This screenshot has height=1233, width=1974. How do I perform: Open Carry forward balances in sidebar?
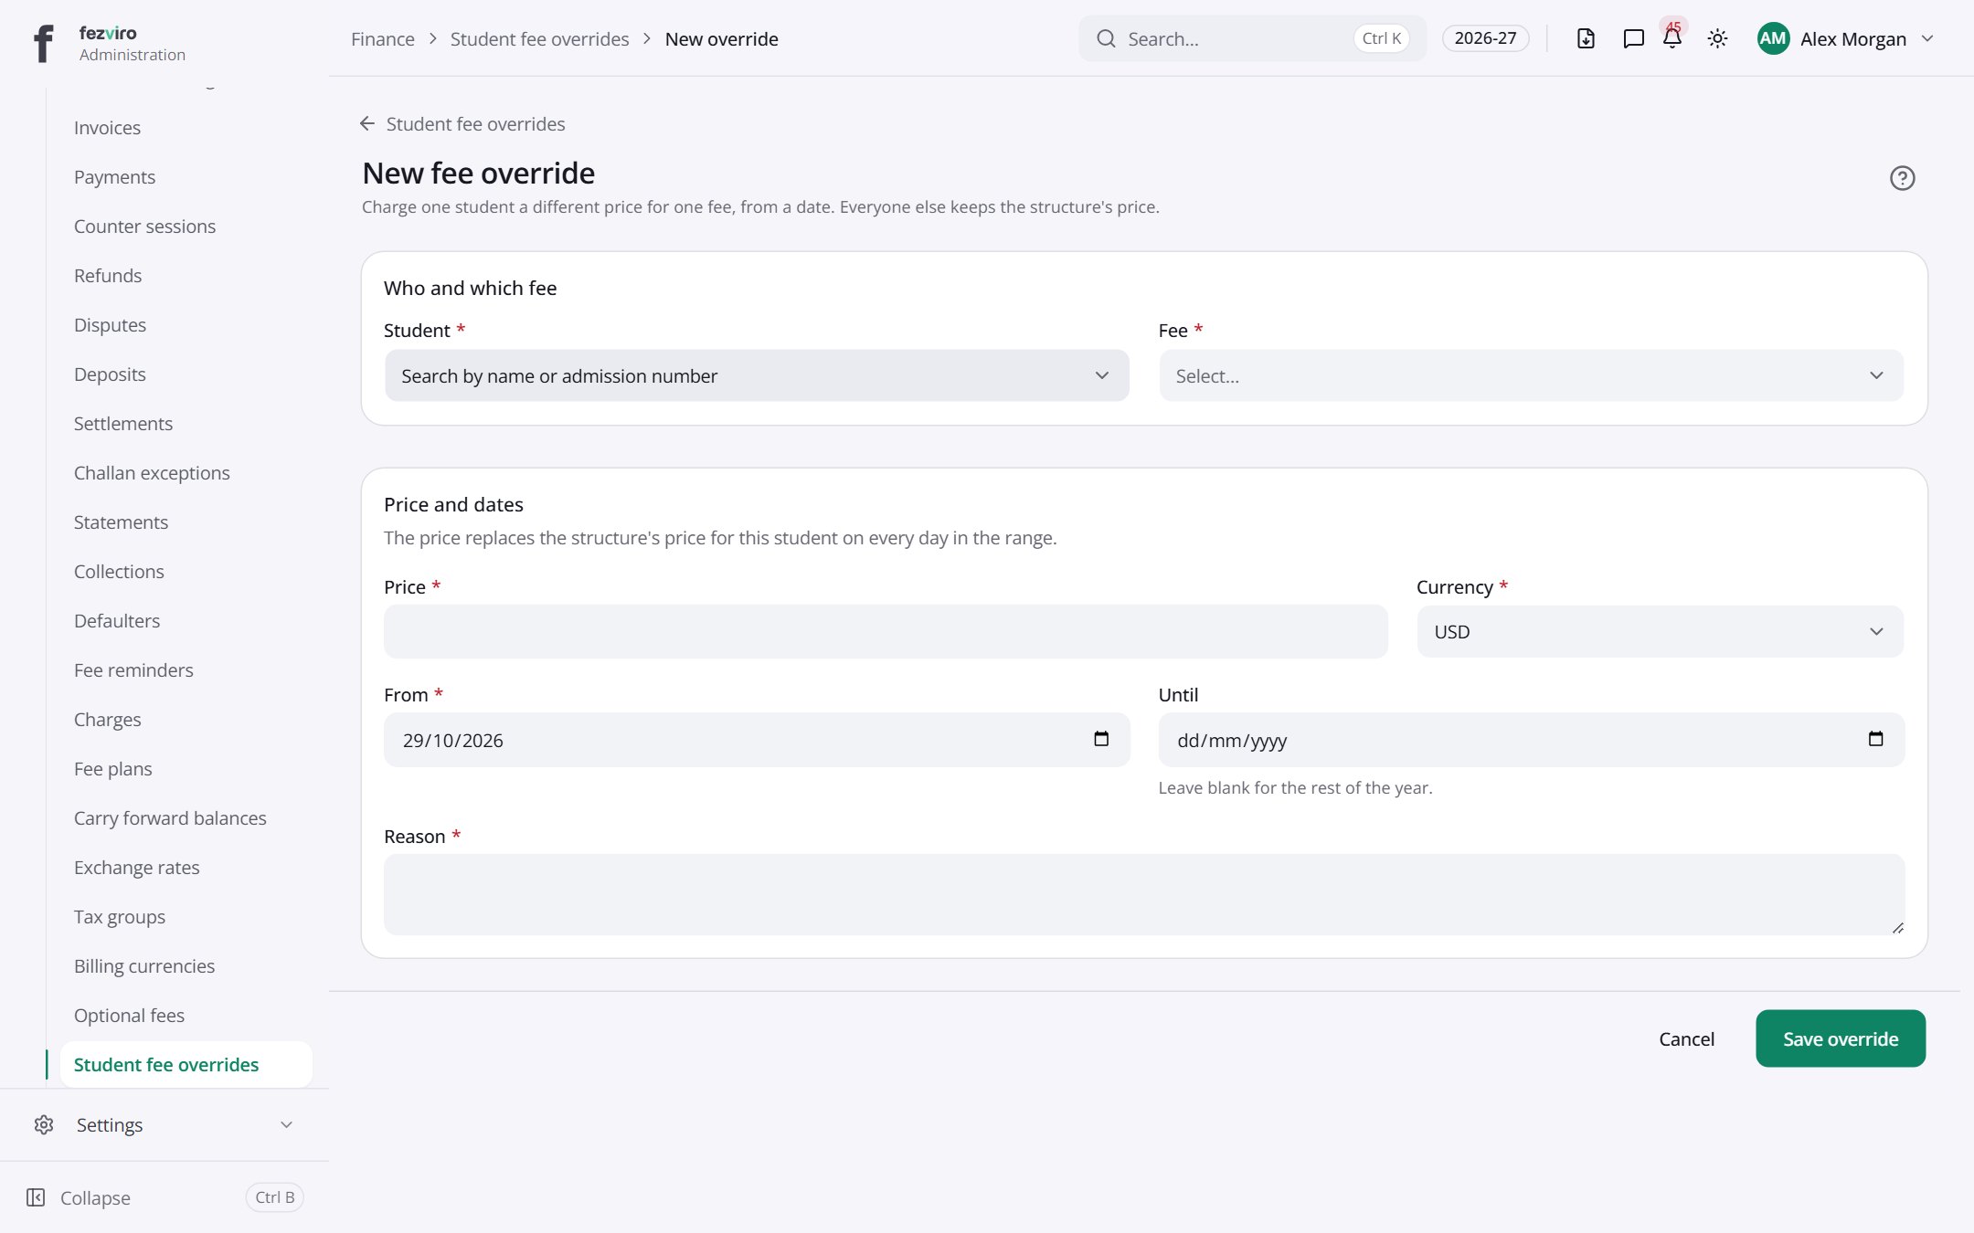pos(170,817)
